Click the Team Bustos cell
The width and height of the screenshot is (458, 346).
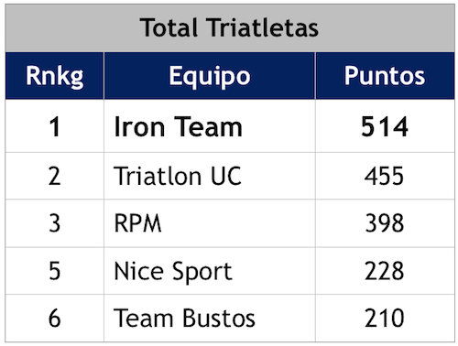tap(210, 319)
